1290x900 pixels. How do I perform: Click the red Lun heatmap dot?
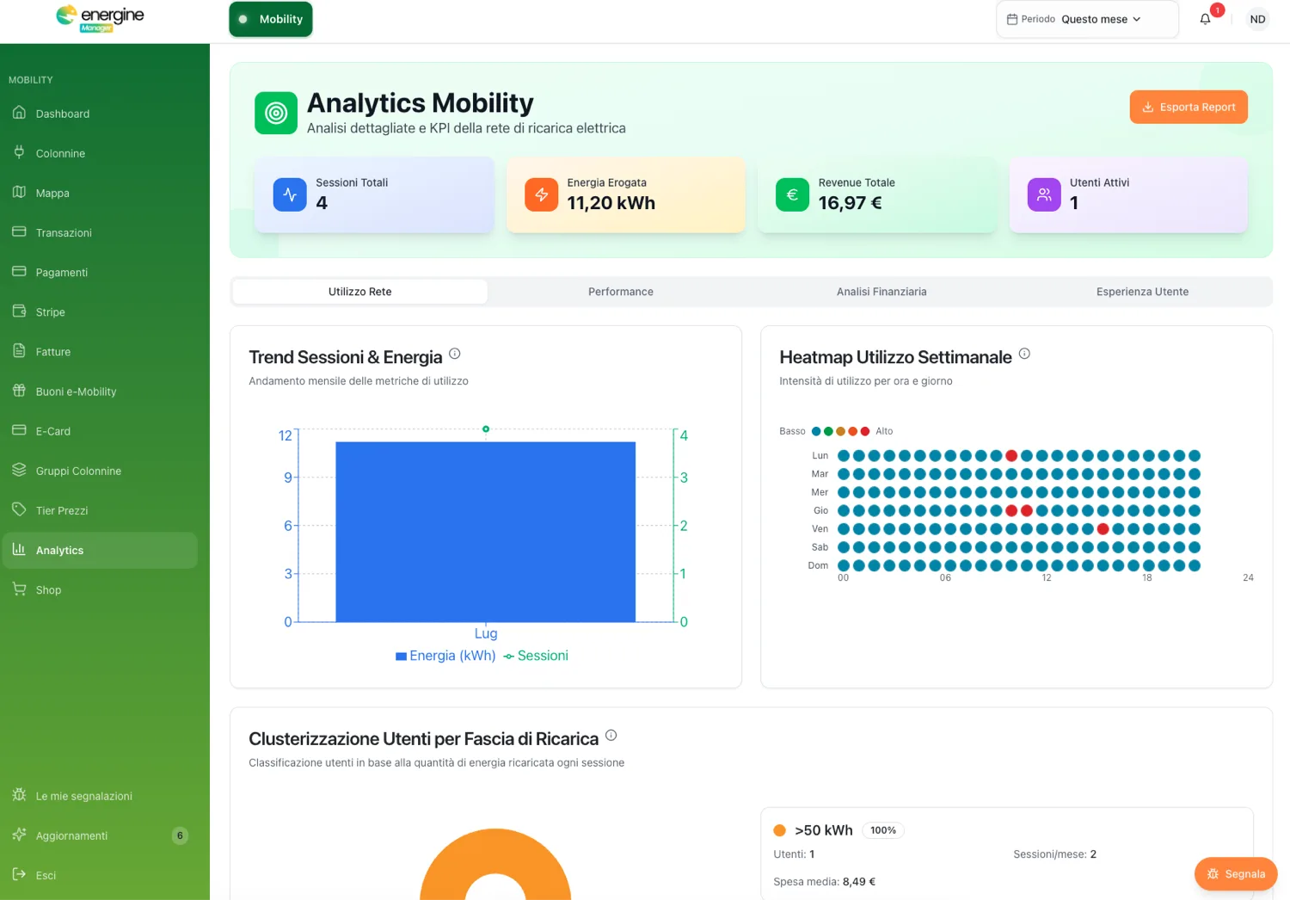[x=1011, y=456]
